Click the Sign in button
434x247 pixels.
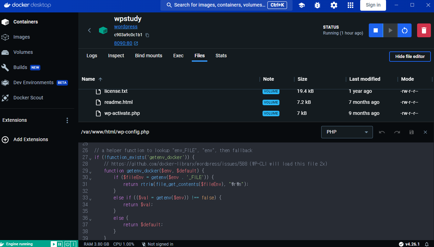click(373, 5)
